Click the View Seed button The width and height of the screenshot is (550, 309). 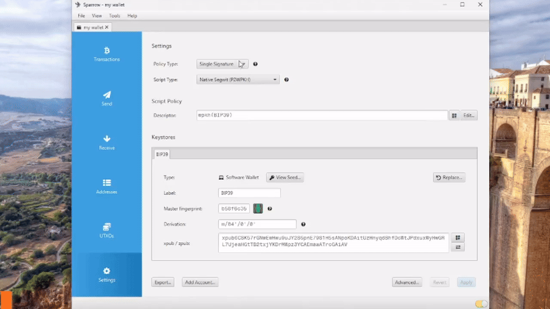click(x=285, y=177)
